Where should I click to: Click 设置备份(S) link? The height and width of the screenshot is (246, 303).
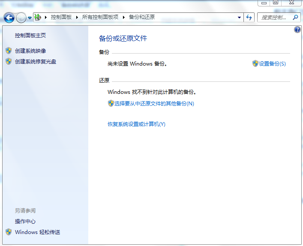[272, 64]
